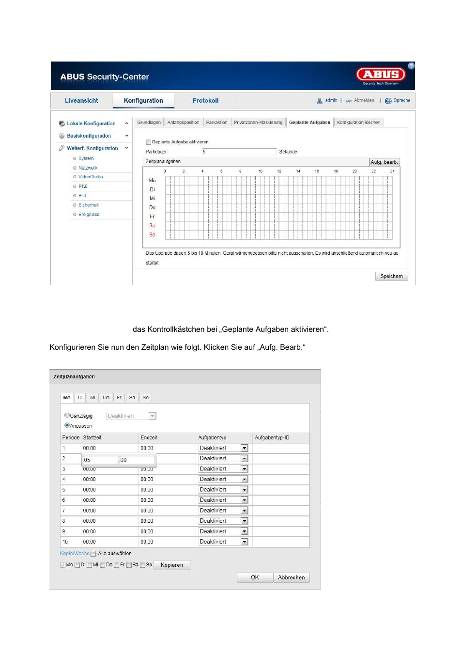The image size is (462, 654).
Task: Open the Privatzonen-Maskierung tab
Action: (x=258, y=123)
